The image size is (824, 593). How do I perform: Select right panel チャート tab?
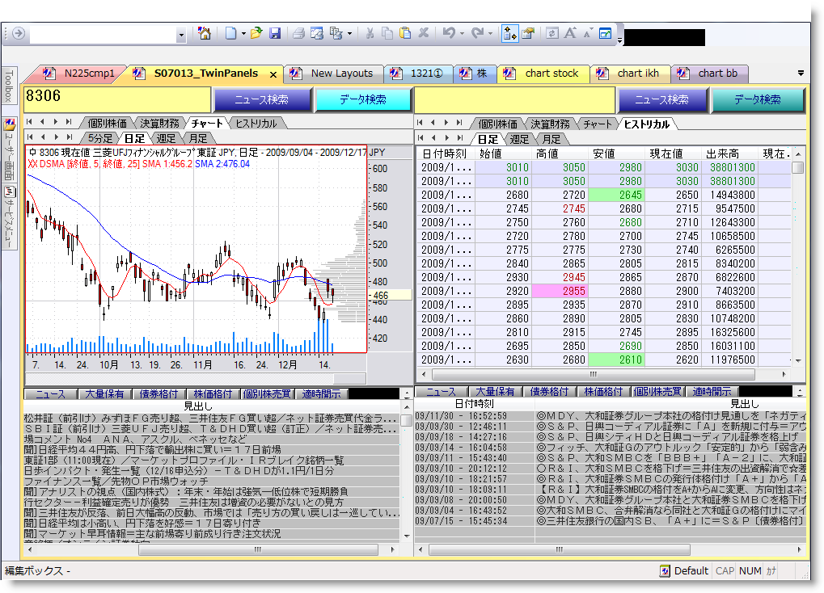(x=598, y=124)
